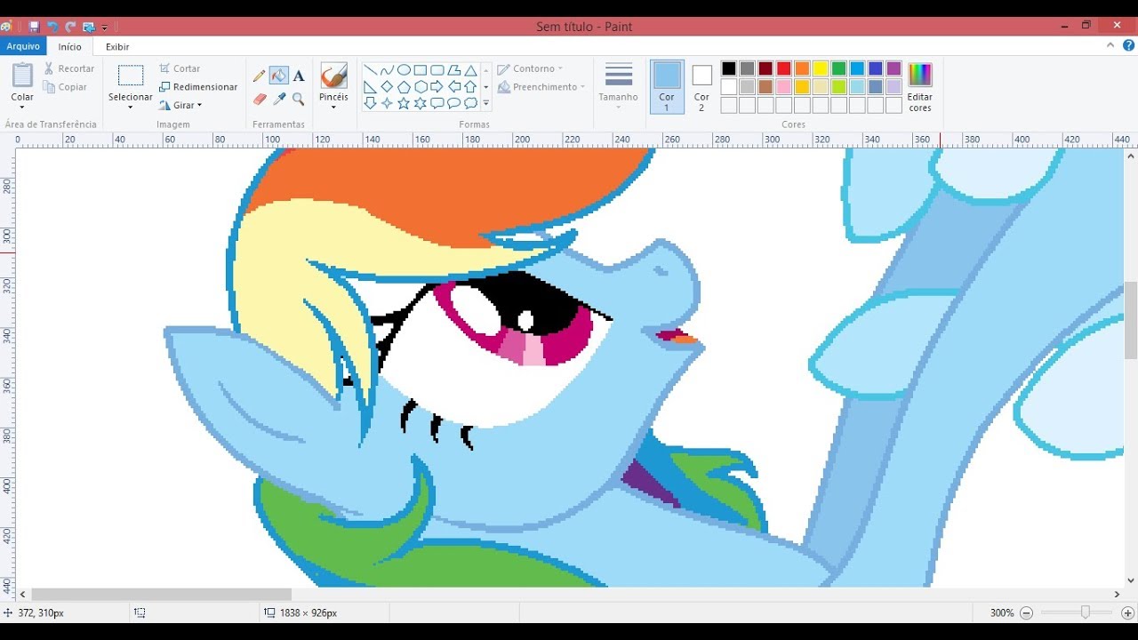
Task: Choose Cor 1 as active color
Action: coord(667,87)
